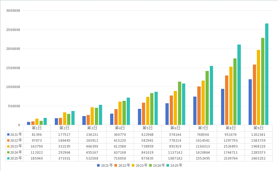This screenshot has width=278, height=171.
Task: Click the table cell showing 1552495
Action: click(203, 158)
